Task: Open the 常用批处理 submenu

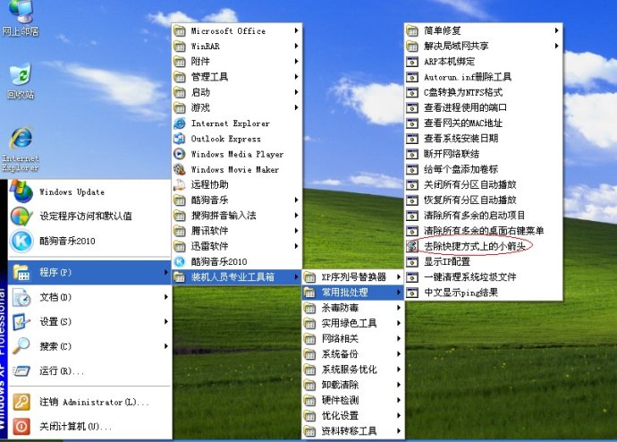Action: 353,293
